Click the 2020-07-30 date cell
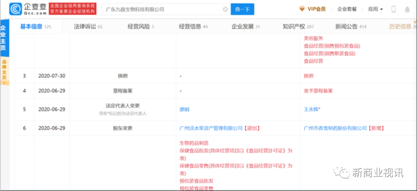 click(52, 76)
